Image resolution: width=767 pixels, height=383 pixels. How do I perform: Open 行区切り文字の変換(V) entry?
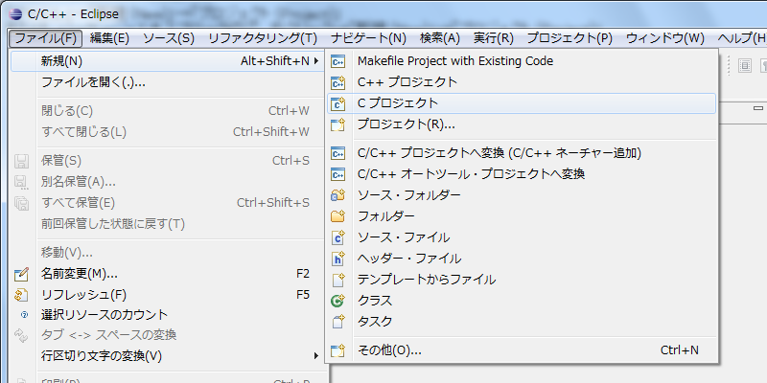pos(167,355)
